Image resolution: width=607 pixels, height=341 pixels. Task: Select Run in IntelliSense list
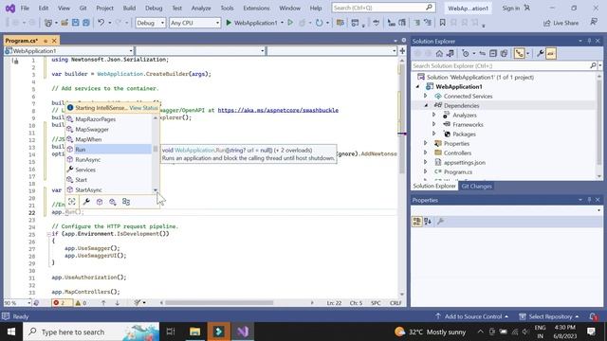108,150
